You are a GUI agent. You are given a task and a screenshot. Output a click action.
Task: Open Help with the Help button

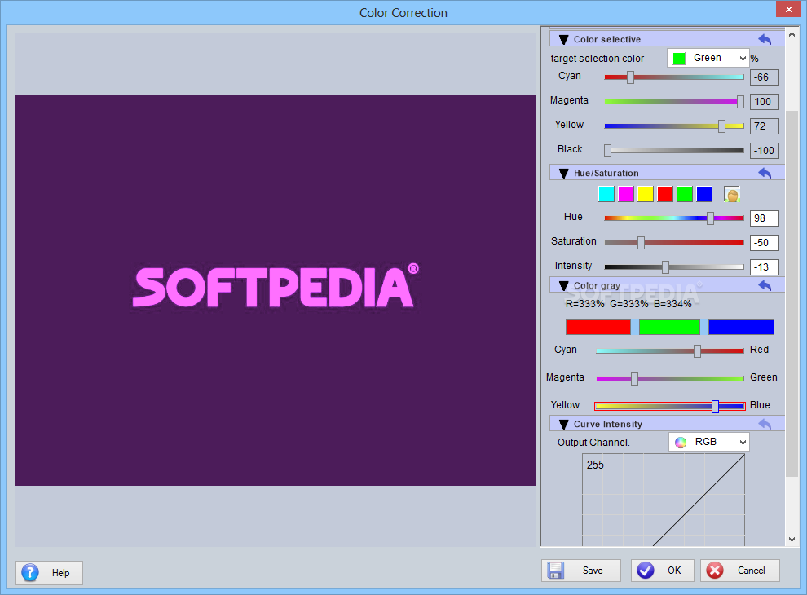[50, 573]
